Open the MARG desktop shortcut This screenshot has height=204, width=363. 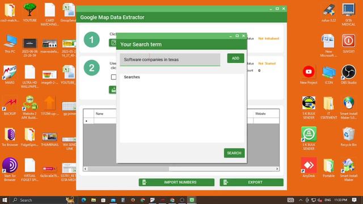(10, 75)
